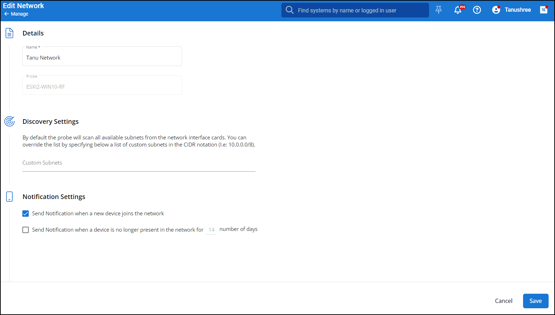
Task: Click the 'By default the probe will scan' paragraph
Action: [139, 141]
